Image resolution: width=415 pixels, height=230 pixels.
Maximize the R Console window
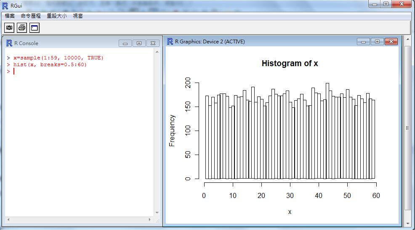[139, 43]
